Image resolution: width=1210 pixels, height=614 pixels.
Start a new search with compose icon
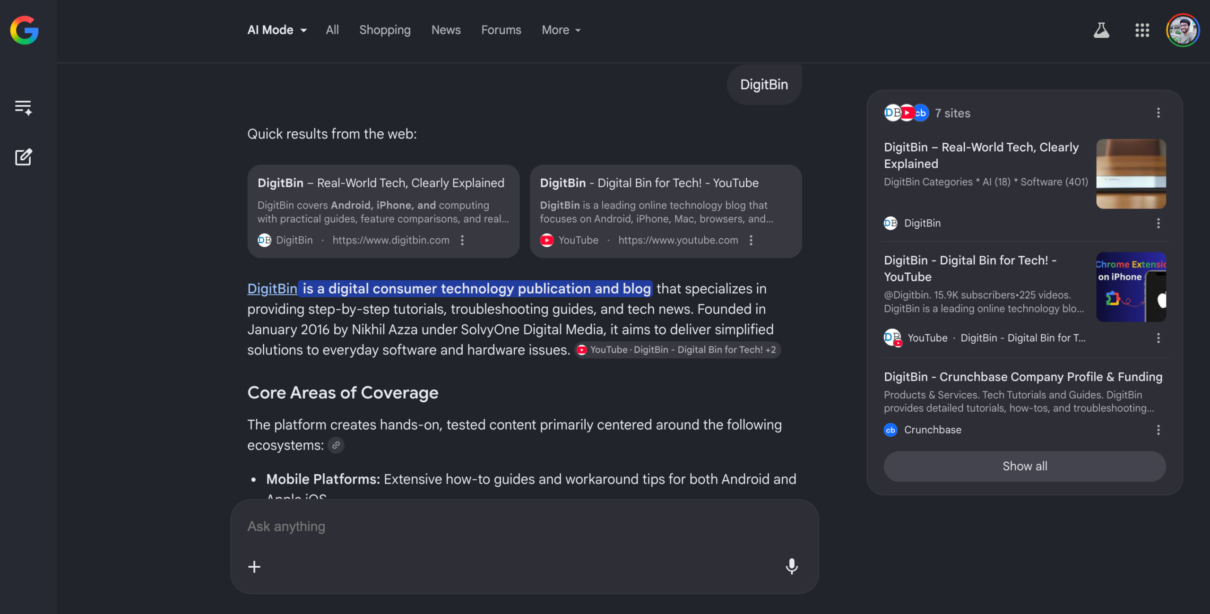point(23,157)
